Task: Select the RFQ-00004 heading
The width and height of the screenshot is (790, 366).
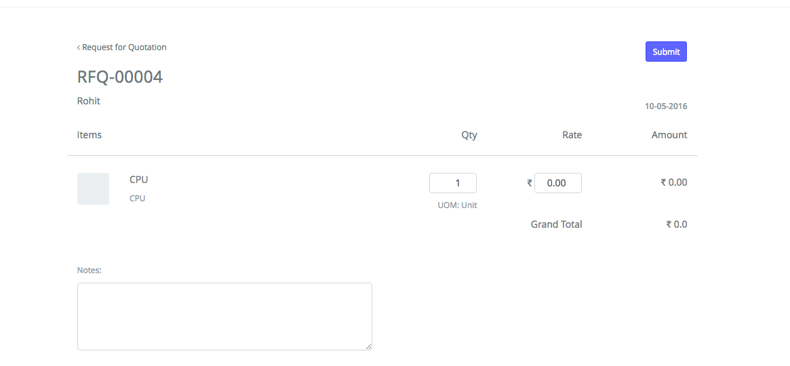Action: pyautogui.click(x=120, y=77)
